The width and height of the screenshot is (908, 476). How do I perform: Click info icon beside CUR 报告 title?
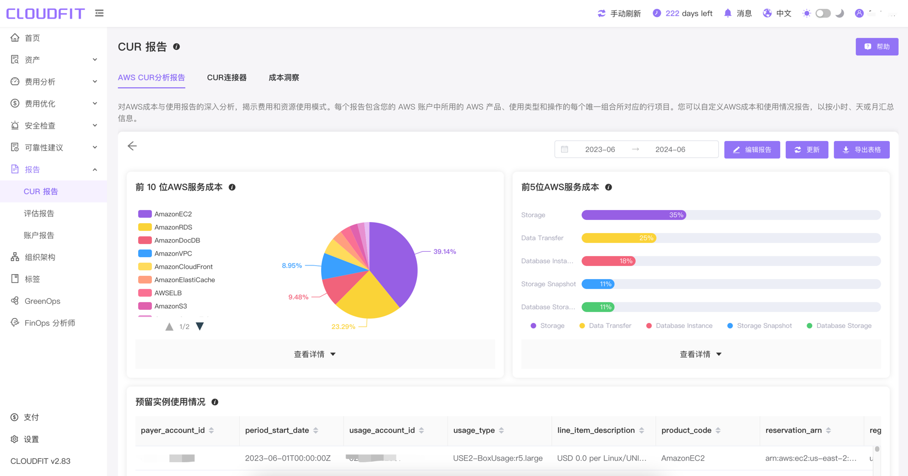(x=176, y=47)
